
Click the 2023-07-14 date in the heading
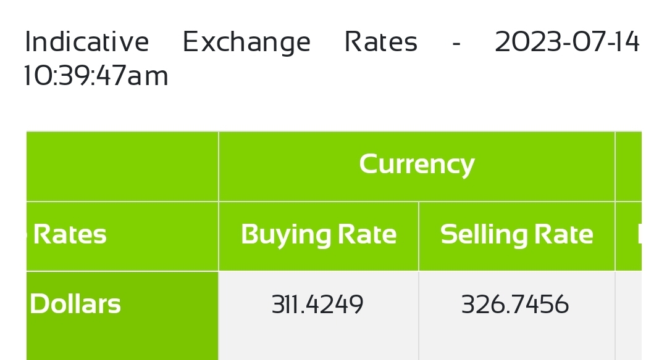[568, 41]
